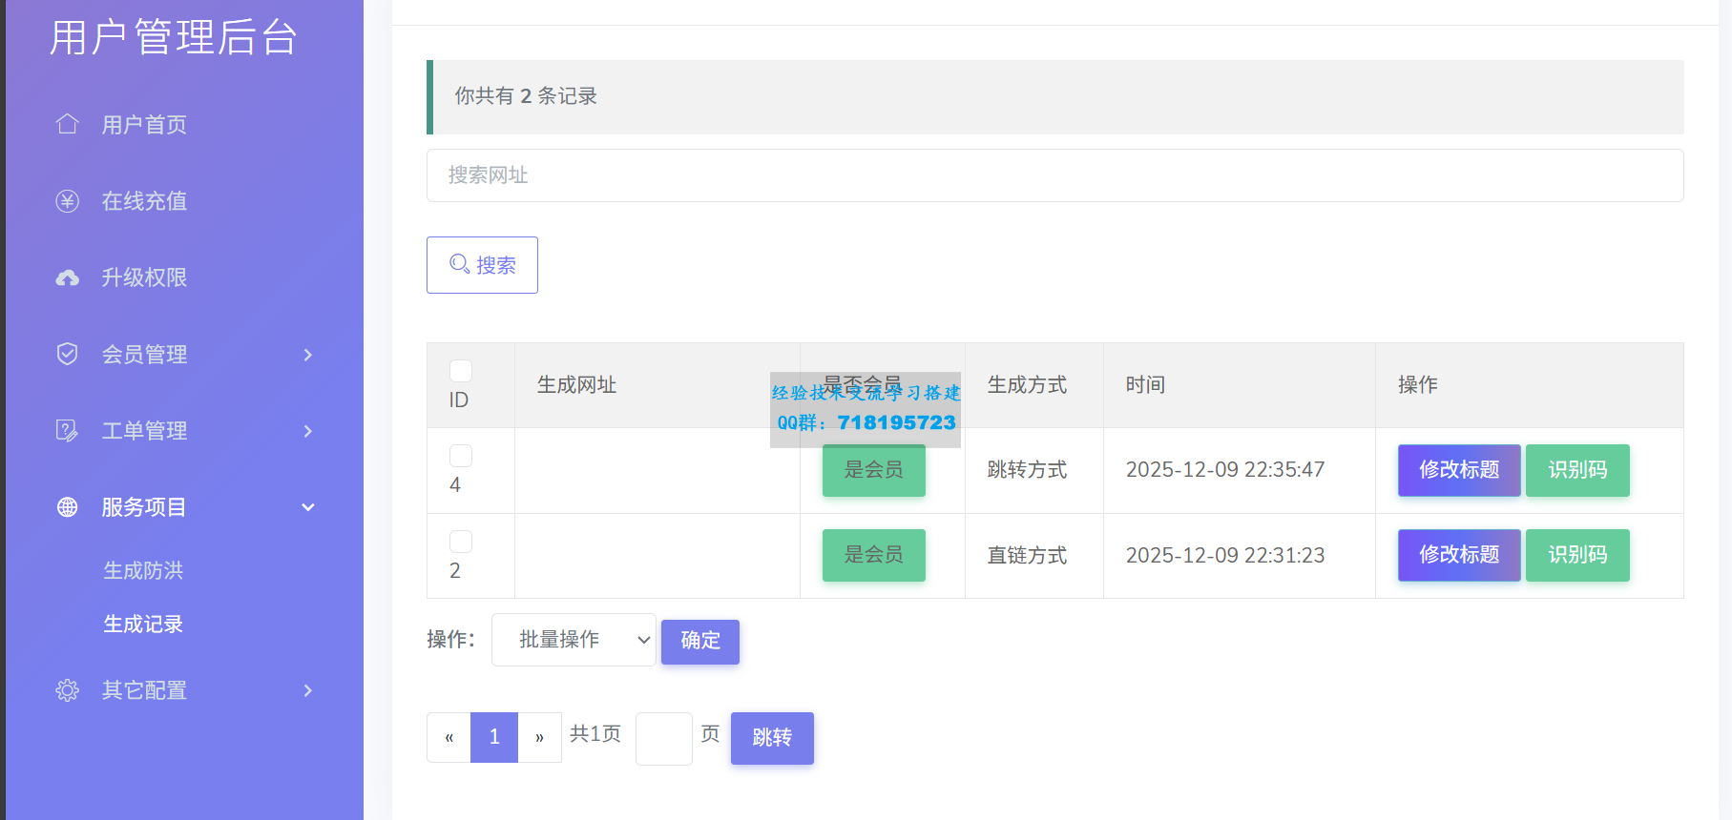Go to the next page with »
1732x820 pixels.
point(539,738)
